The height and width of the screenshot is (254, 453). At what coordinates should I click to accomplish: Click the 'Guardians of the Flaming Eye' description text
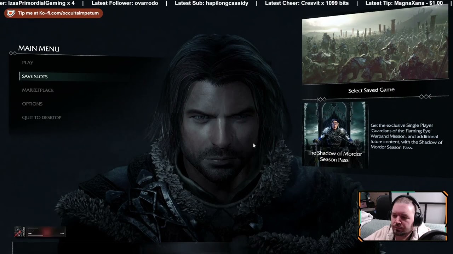406,136
